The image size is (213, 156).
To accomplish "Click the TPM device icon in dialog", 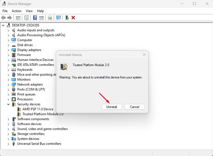I will coord(64,67).
